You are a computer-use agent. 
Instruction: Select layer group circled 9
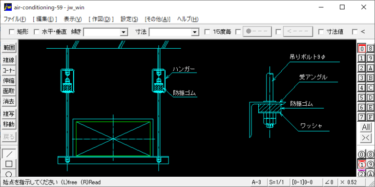coord(370,164)
